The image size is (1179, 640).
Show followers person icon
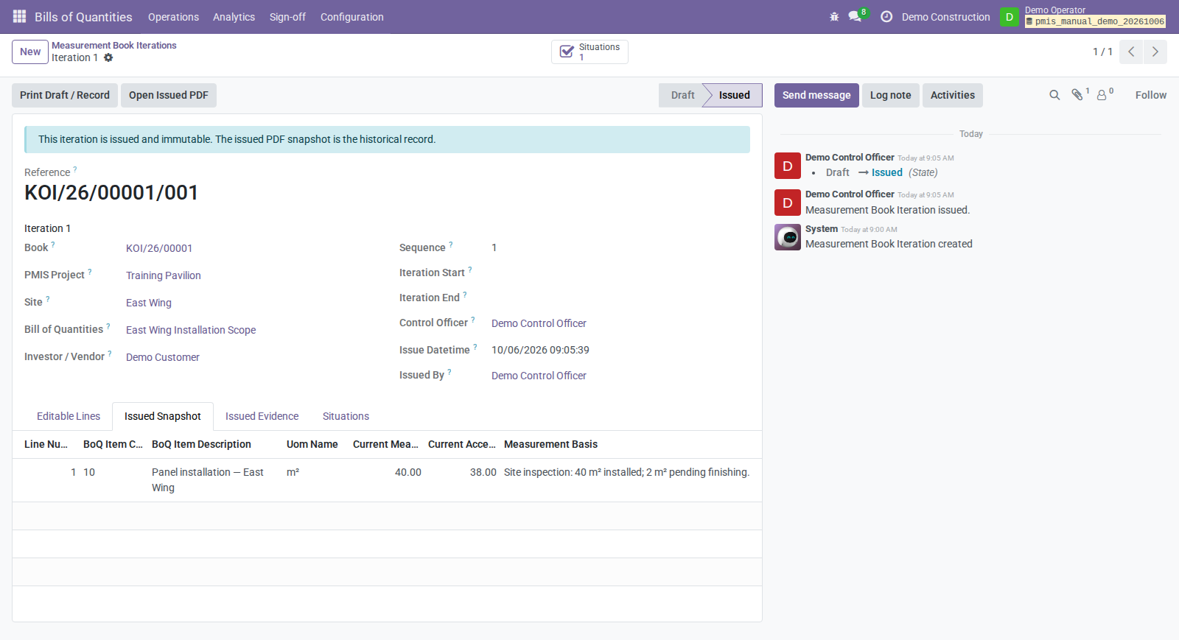coord(1102,95)
